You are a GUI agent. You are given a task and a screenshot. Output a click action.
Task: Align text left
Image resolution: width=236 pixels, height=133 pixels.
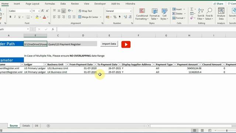click(54, 17)
